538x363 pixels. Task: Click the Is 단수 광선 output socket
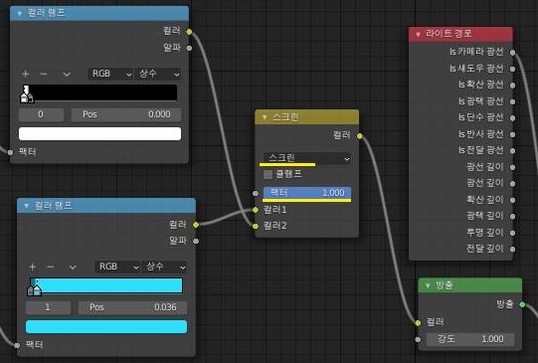coord(512,118)
